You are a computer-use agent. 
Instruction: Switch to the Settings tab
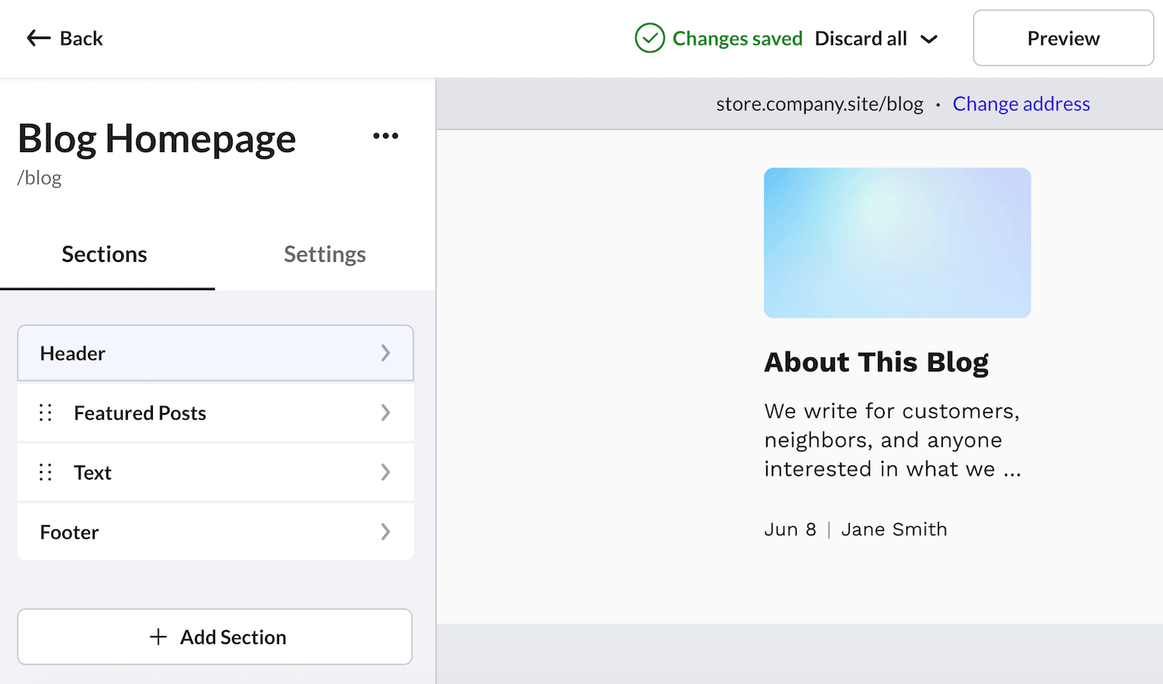coord(325,254)
